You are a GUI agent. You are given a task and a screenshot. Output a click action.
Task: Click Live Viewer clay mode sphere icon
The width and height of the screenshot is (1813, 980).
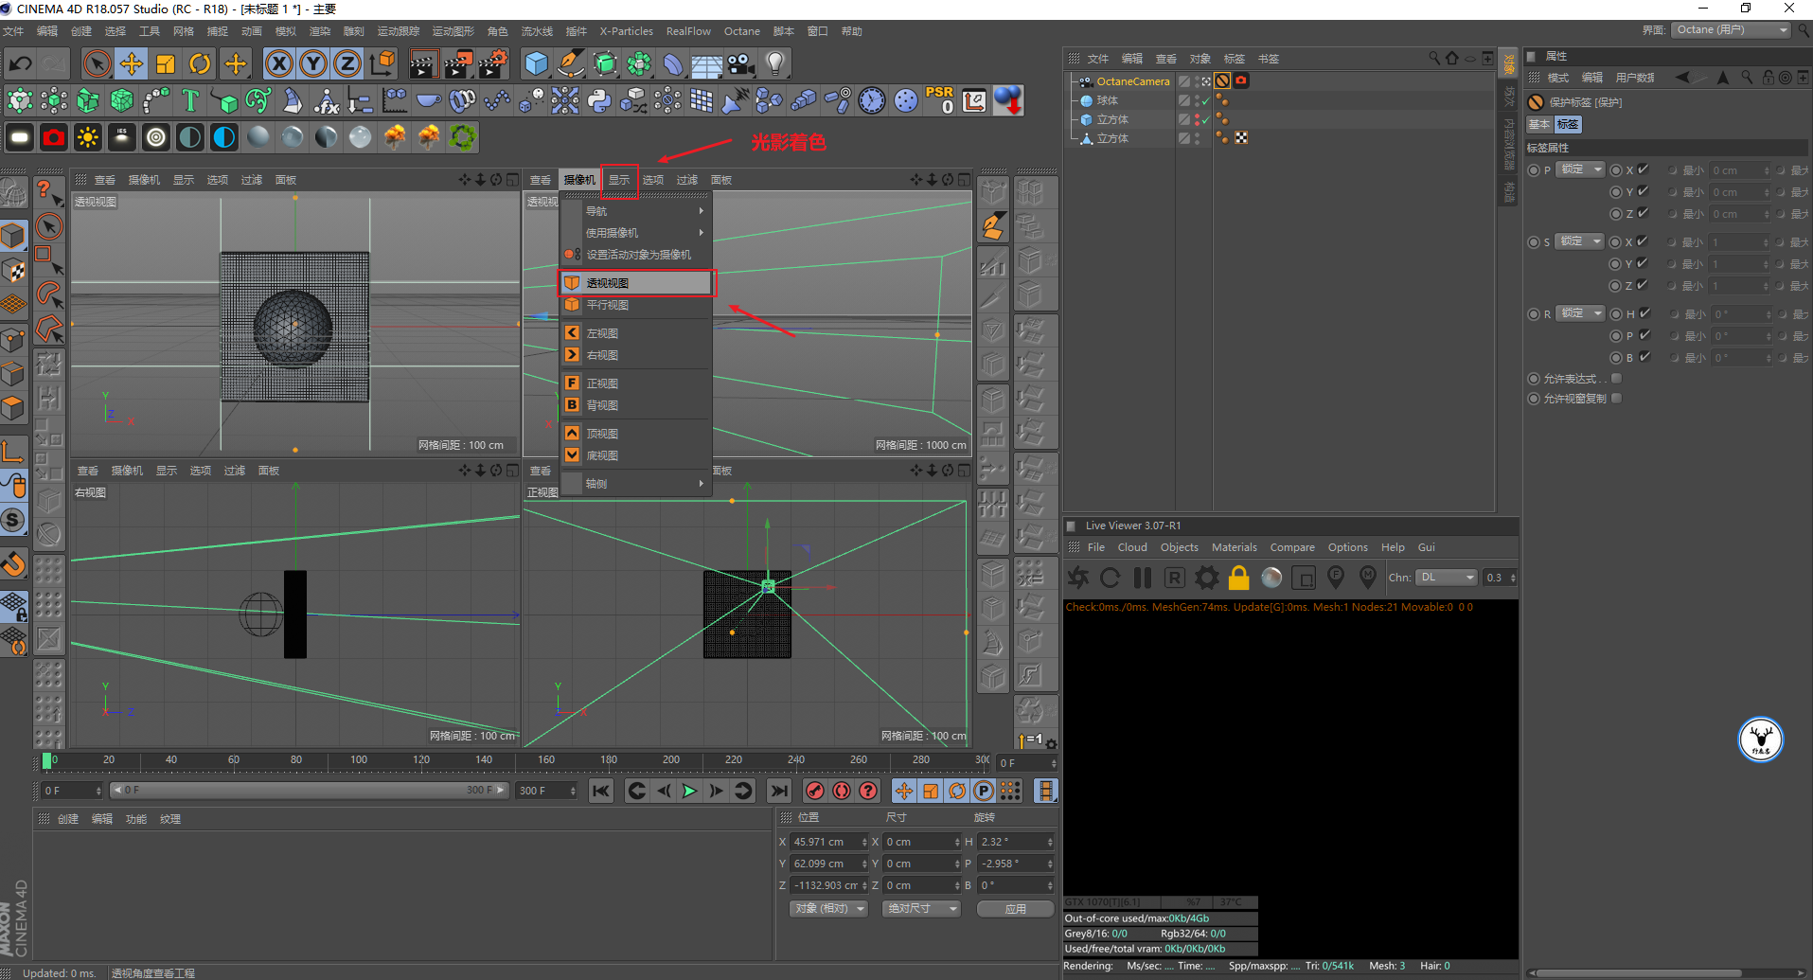tap(1271, 578)
